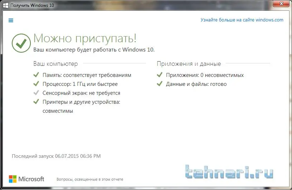Select text 'Процессор: 1 ГГц или быстрее'
The image size is (292, 190).
80,84
